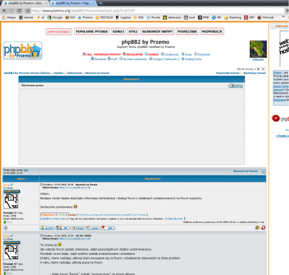Click the browser reload button
Image resolution: width=289 pixels, height=275 pixels.
point(19,10)
